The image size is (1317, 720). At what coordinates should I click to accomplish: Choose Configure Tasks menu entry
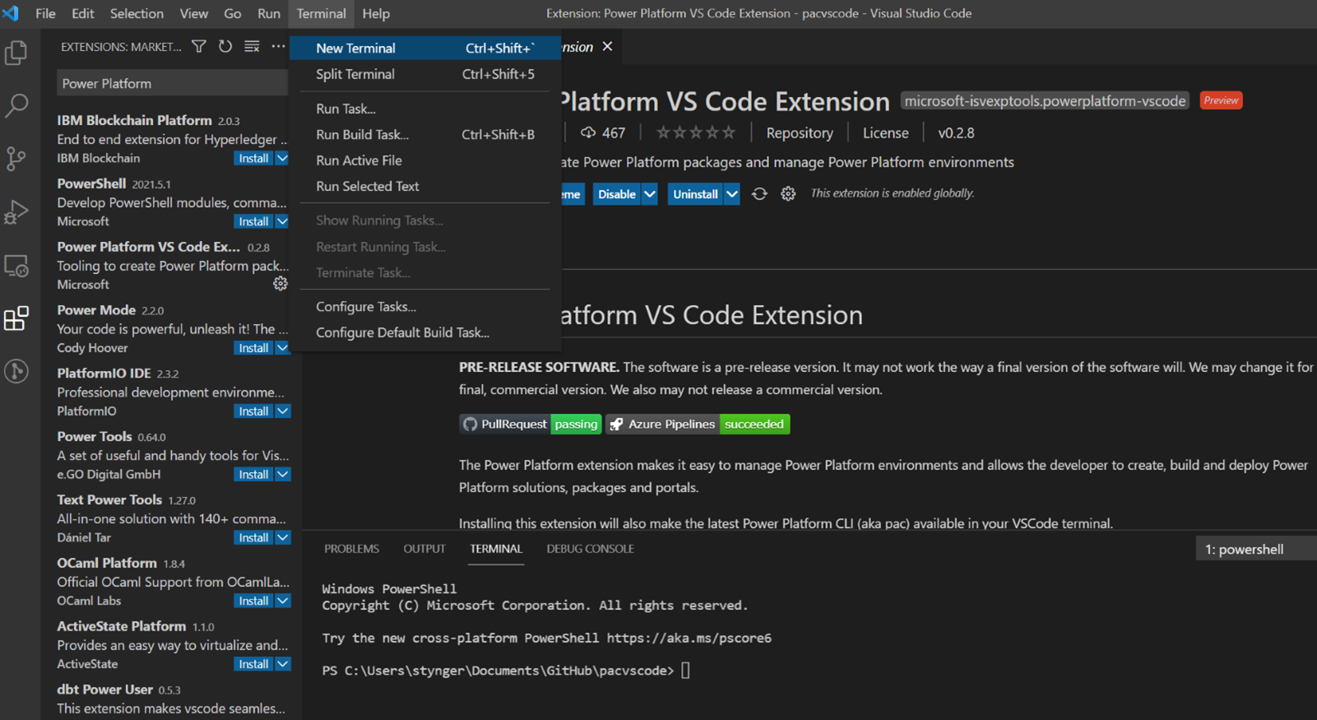pos(366,307)
